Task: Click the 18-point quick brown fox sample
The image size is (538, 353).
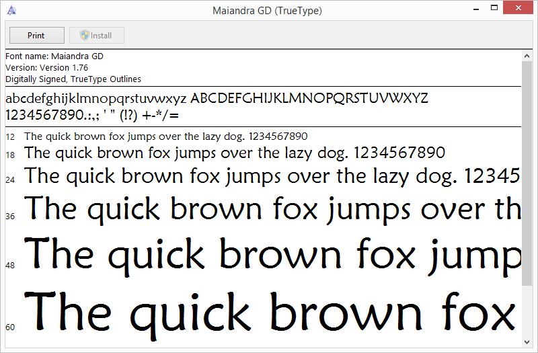Action: (x=235, y=153)
